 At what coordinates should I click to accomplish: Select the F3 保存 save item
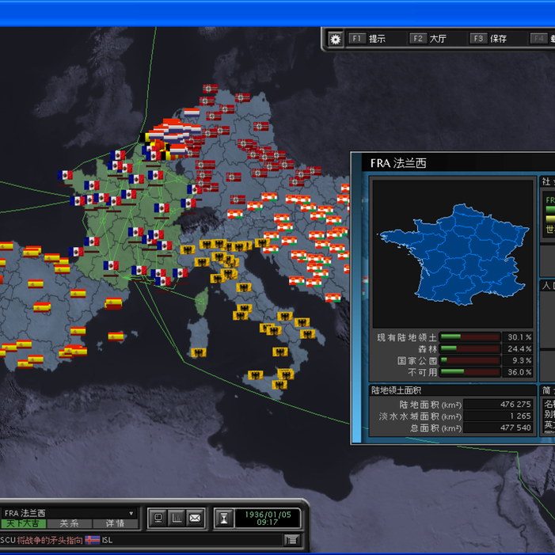click(x=488, y=39)
